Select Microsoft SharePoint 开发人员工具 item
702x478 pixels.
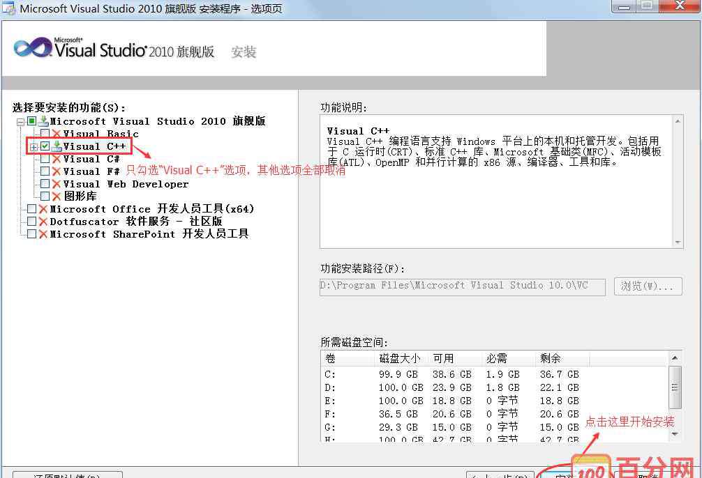click(x=149, y=234)
